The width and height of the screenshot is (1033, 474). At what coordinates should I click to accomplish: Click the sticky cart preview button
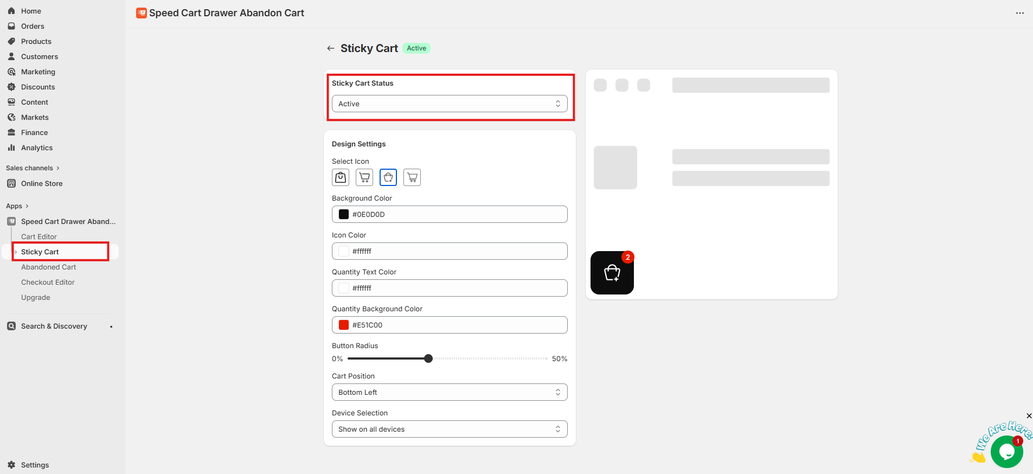click(612, 273)
